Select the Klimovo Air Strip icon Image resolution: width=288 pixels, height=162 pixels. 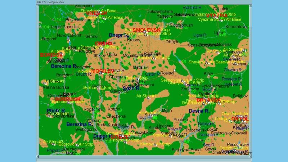click(x=155, y=145)
